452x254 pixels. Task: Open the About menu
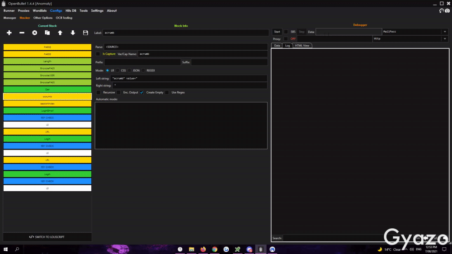[x=112, y=11]
